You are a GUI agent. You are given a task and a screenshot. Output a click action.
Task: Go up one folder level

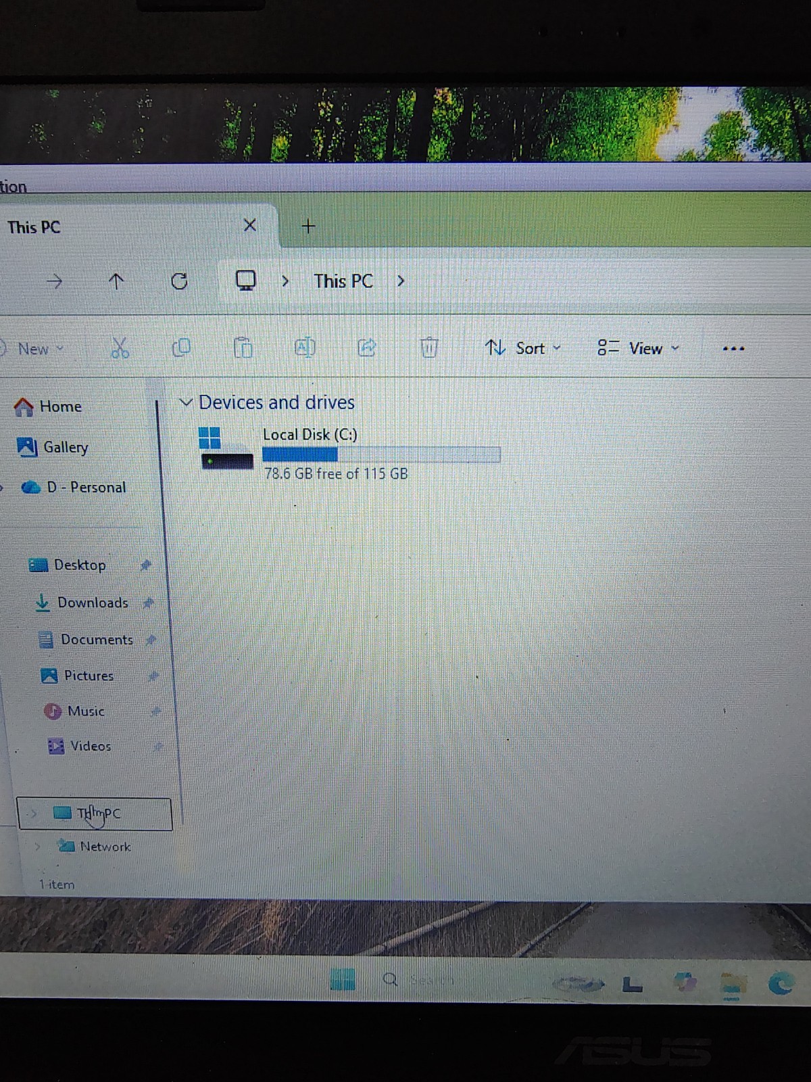[116, 281]
